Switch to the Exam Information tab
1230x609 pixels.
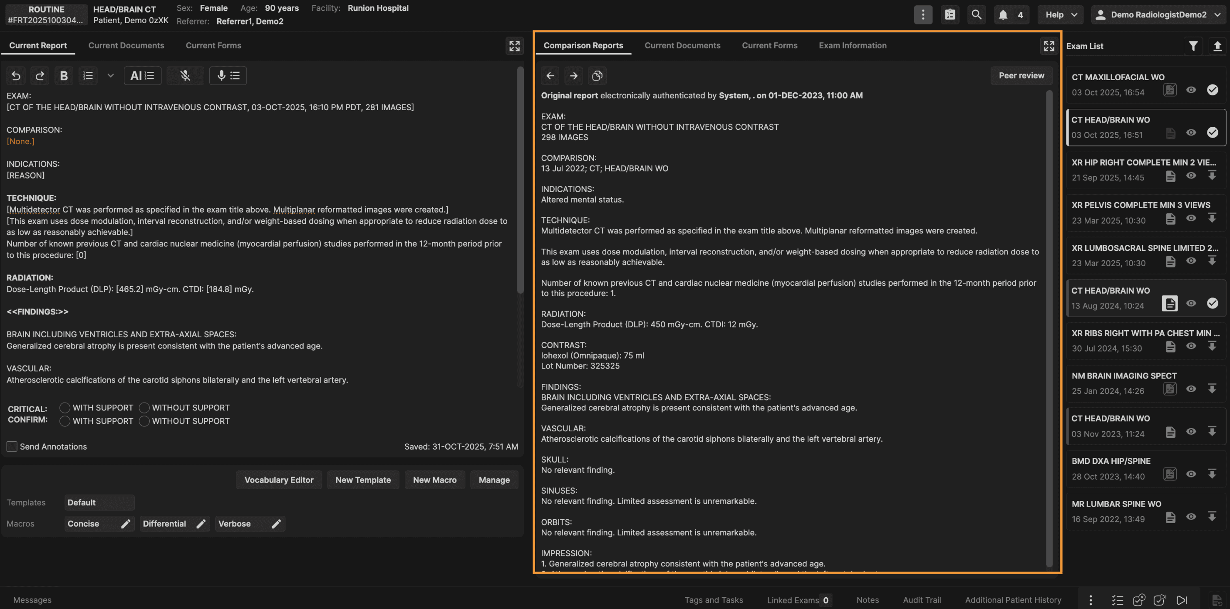click(x=852, y=45)
